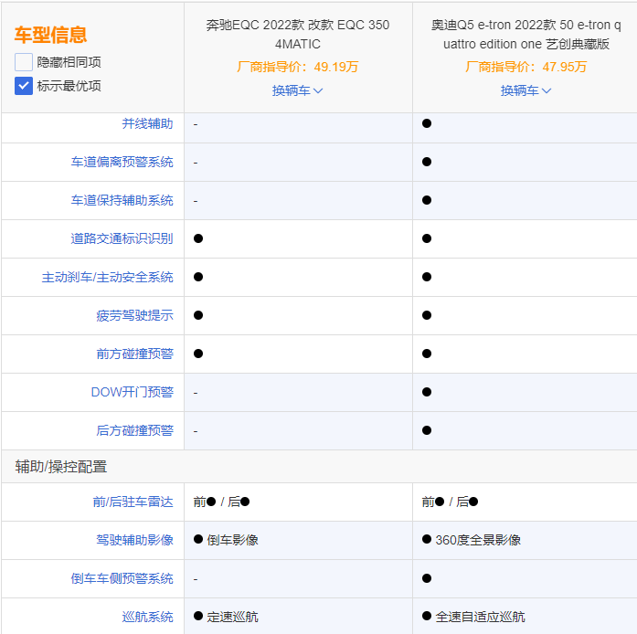Open the 驾驶辅助影像 link

click(135, 540)
